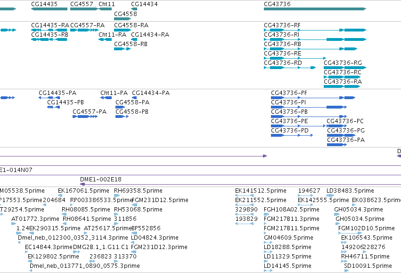Screen dimensions: 401x273
Task: Select protein CG43736-PF
Action: pyautogui.click(x=313, y=98)
